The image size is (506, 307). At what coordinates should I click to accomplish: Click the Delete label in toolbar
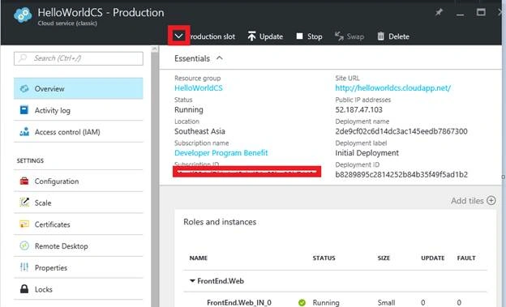click(399, 36)
